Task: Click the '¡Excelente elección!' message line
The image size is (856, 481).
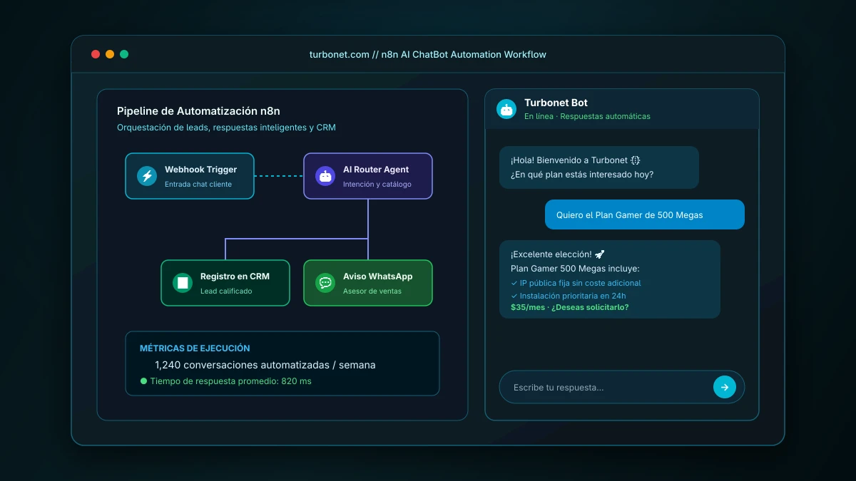Action: 558,254
